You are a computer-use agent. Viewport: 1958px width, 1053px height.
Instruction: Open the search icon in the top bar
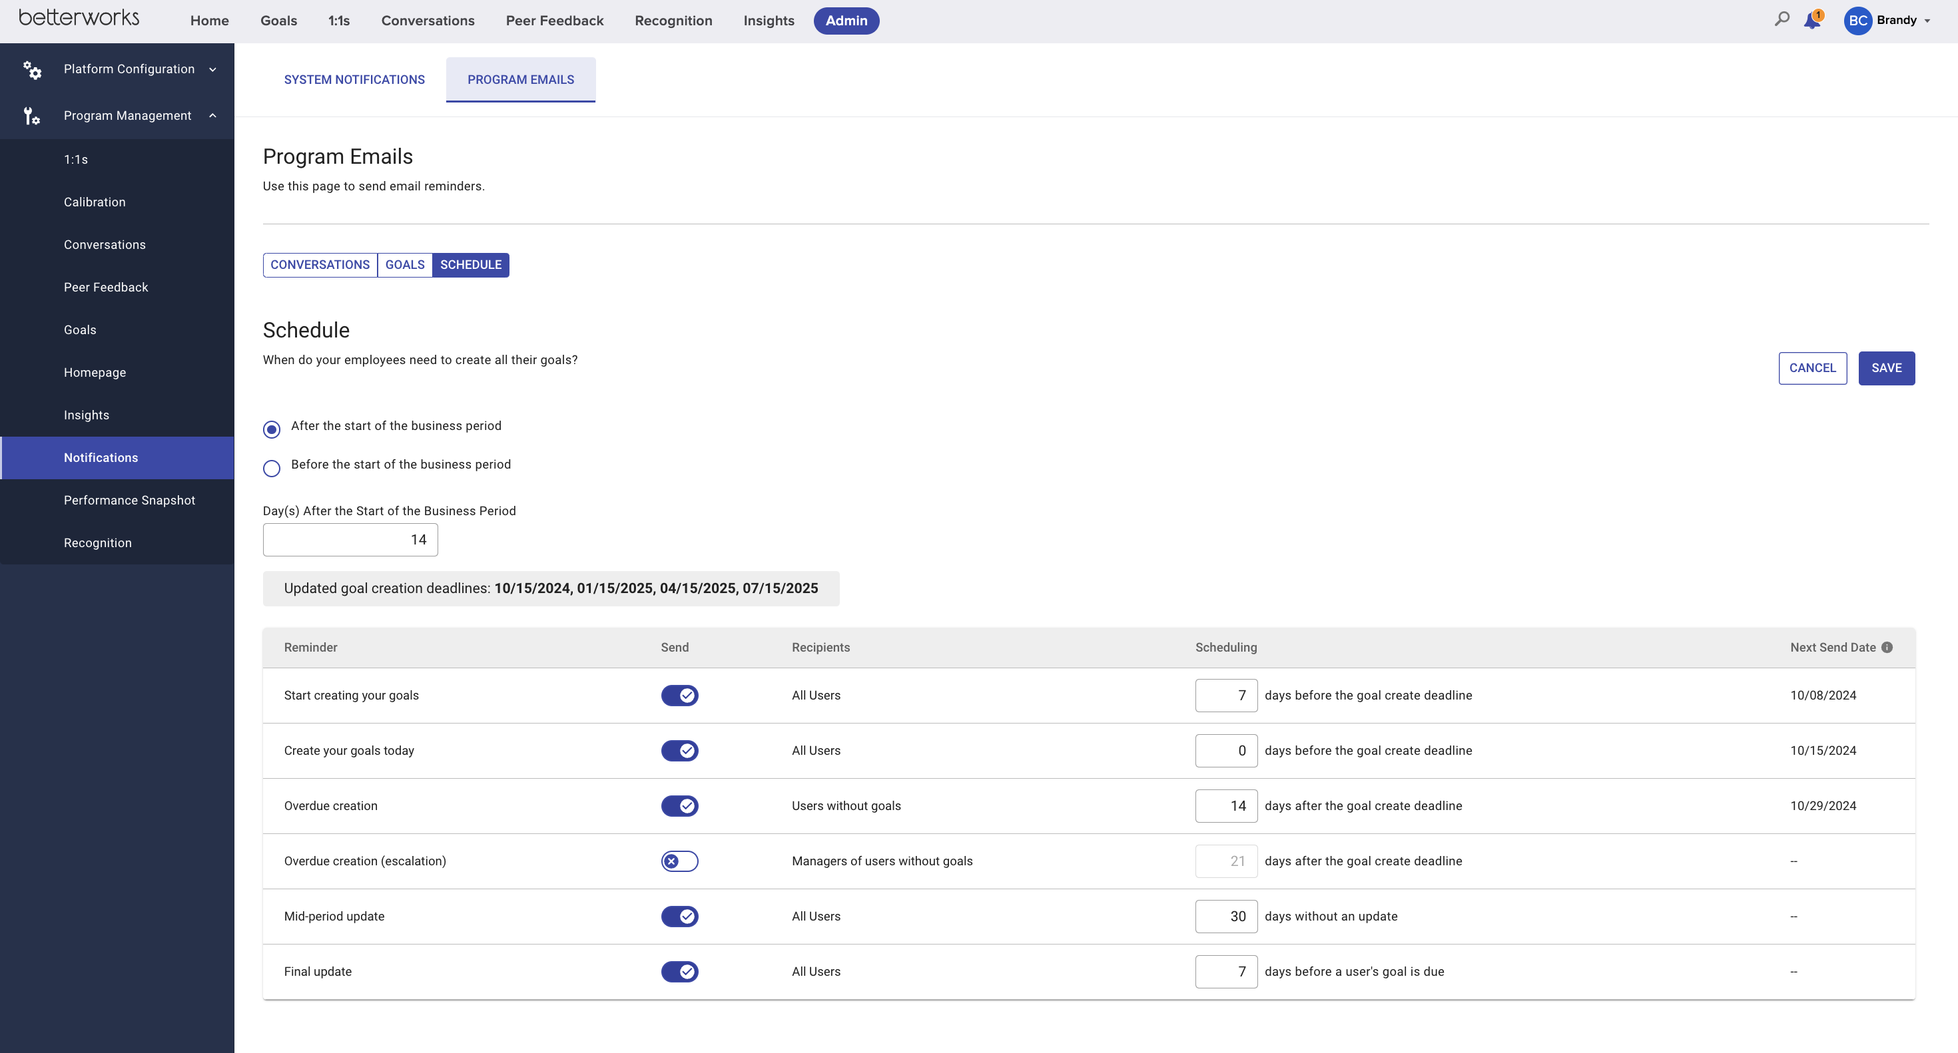click(1782, 21)
